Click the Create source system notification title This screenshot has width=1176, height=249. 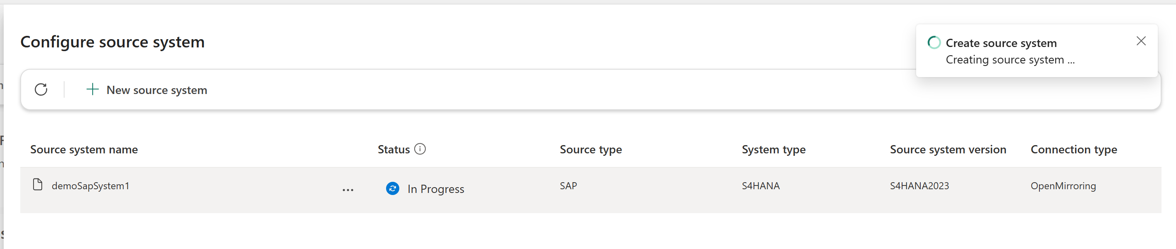click(1001, 43)
